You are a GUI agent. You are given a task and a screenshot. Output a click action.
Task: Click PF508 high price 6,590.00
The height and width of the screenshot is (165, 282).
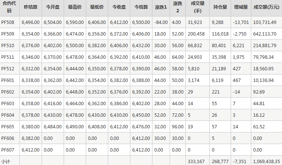pos(75,22)
